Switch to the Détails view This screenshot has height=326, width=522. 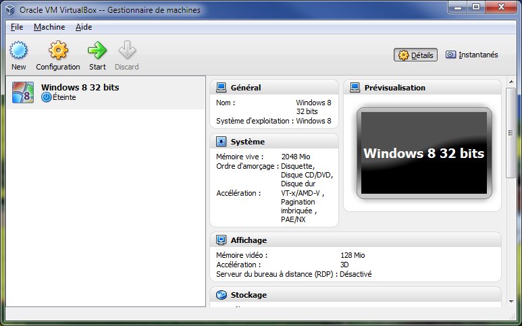[417, 55]
